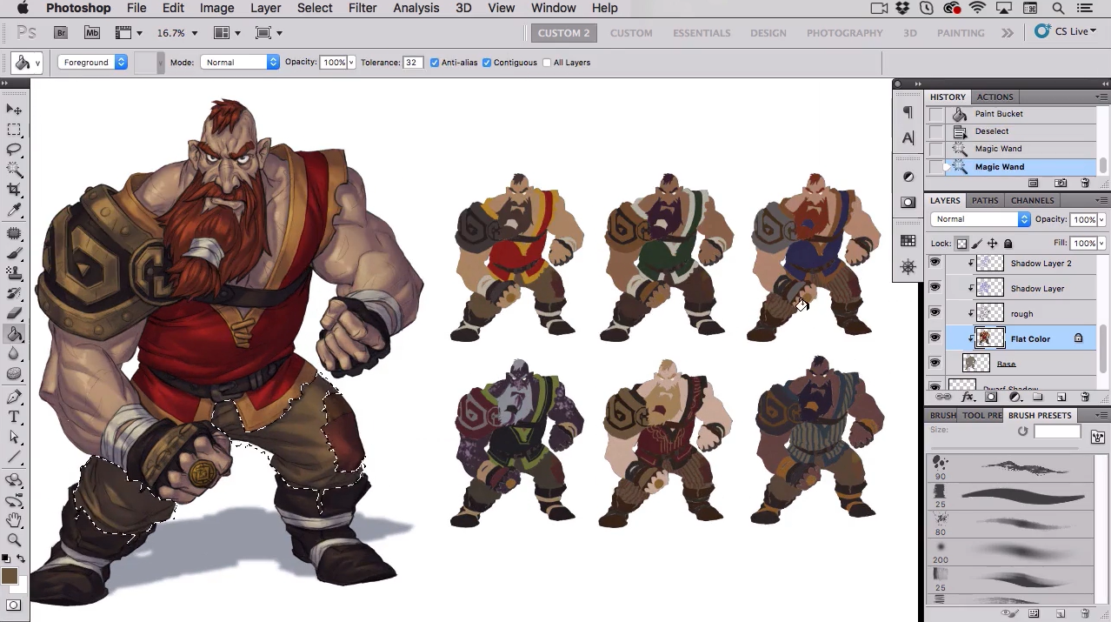The image size is (1111, 622).
Task: Enable the All Layers checkbox
Action: (547, 63)
